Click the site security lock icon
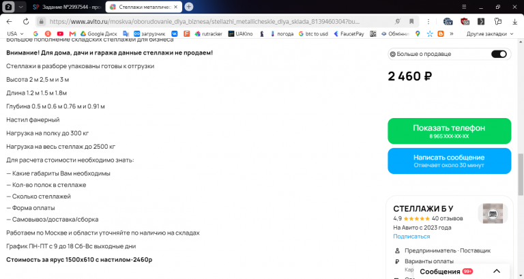Screen dimensions: 524x279 41,21
